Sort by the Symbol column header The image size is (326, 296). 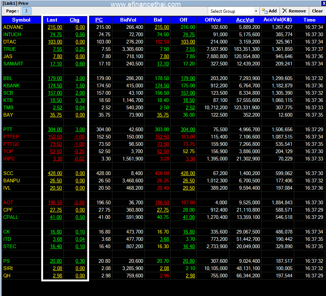21,20
